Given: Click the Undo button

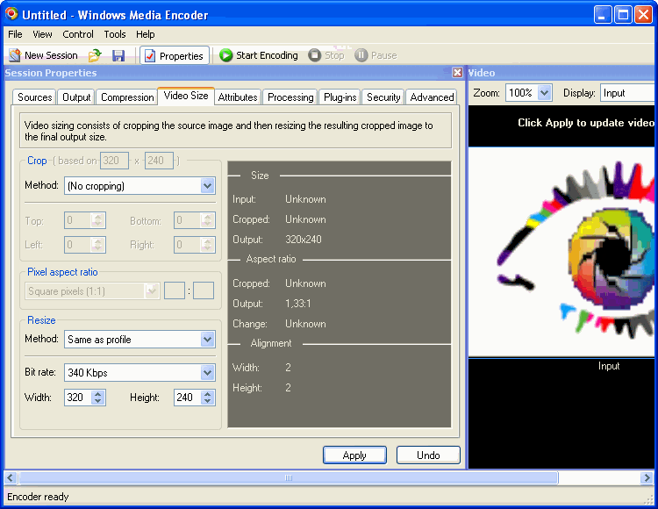Looking at the screenshot, I should (428, 455).
